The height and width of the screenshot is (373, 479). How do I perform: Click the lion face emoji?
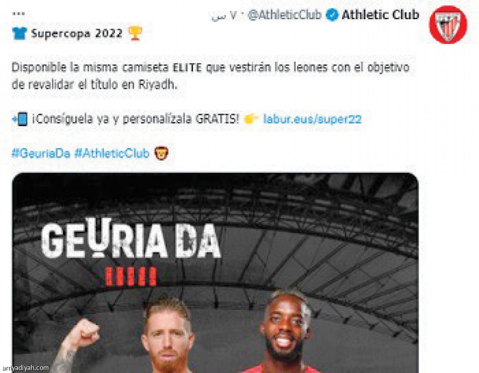click(x=161, y=153)
